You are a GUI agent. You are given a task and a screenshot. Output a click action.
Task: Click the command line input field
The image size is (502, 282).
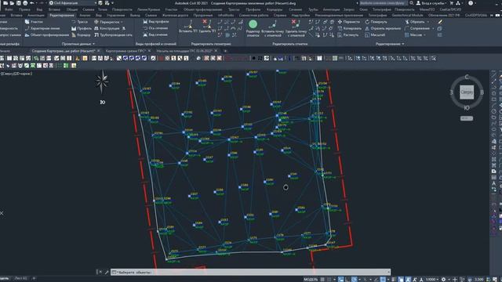250,272
